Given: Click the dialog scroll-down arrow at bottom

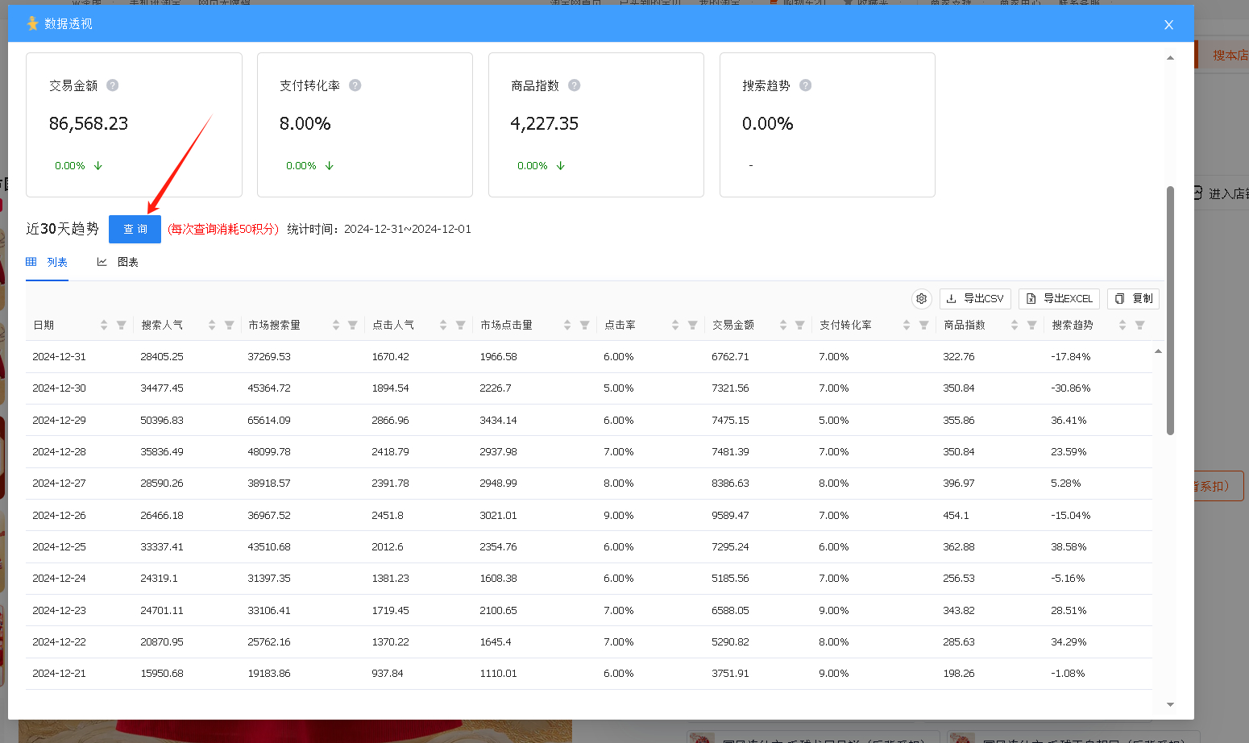Looking at the screenshot, I should (1170, 705).
